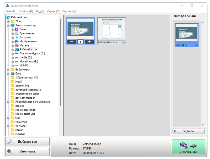Viewport: 210px width, 159px height.
Task: Click the Zlon folder icon
Action: 12,21
